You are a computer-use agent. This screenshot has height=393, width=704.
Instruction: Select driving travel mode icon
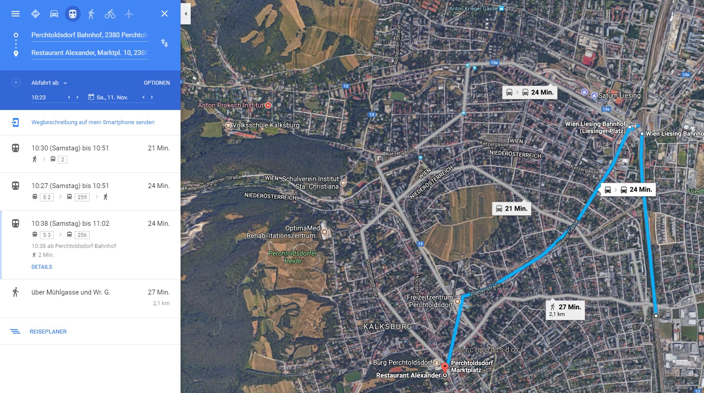pyautogui.click(x=54, y=14)
